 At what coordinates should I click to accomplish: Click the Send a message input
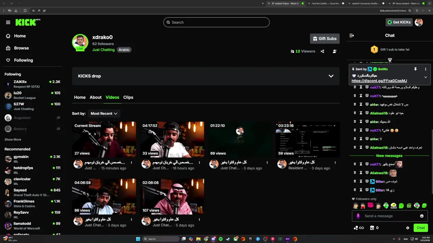coord(390,216)
